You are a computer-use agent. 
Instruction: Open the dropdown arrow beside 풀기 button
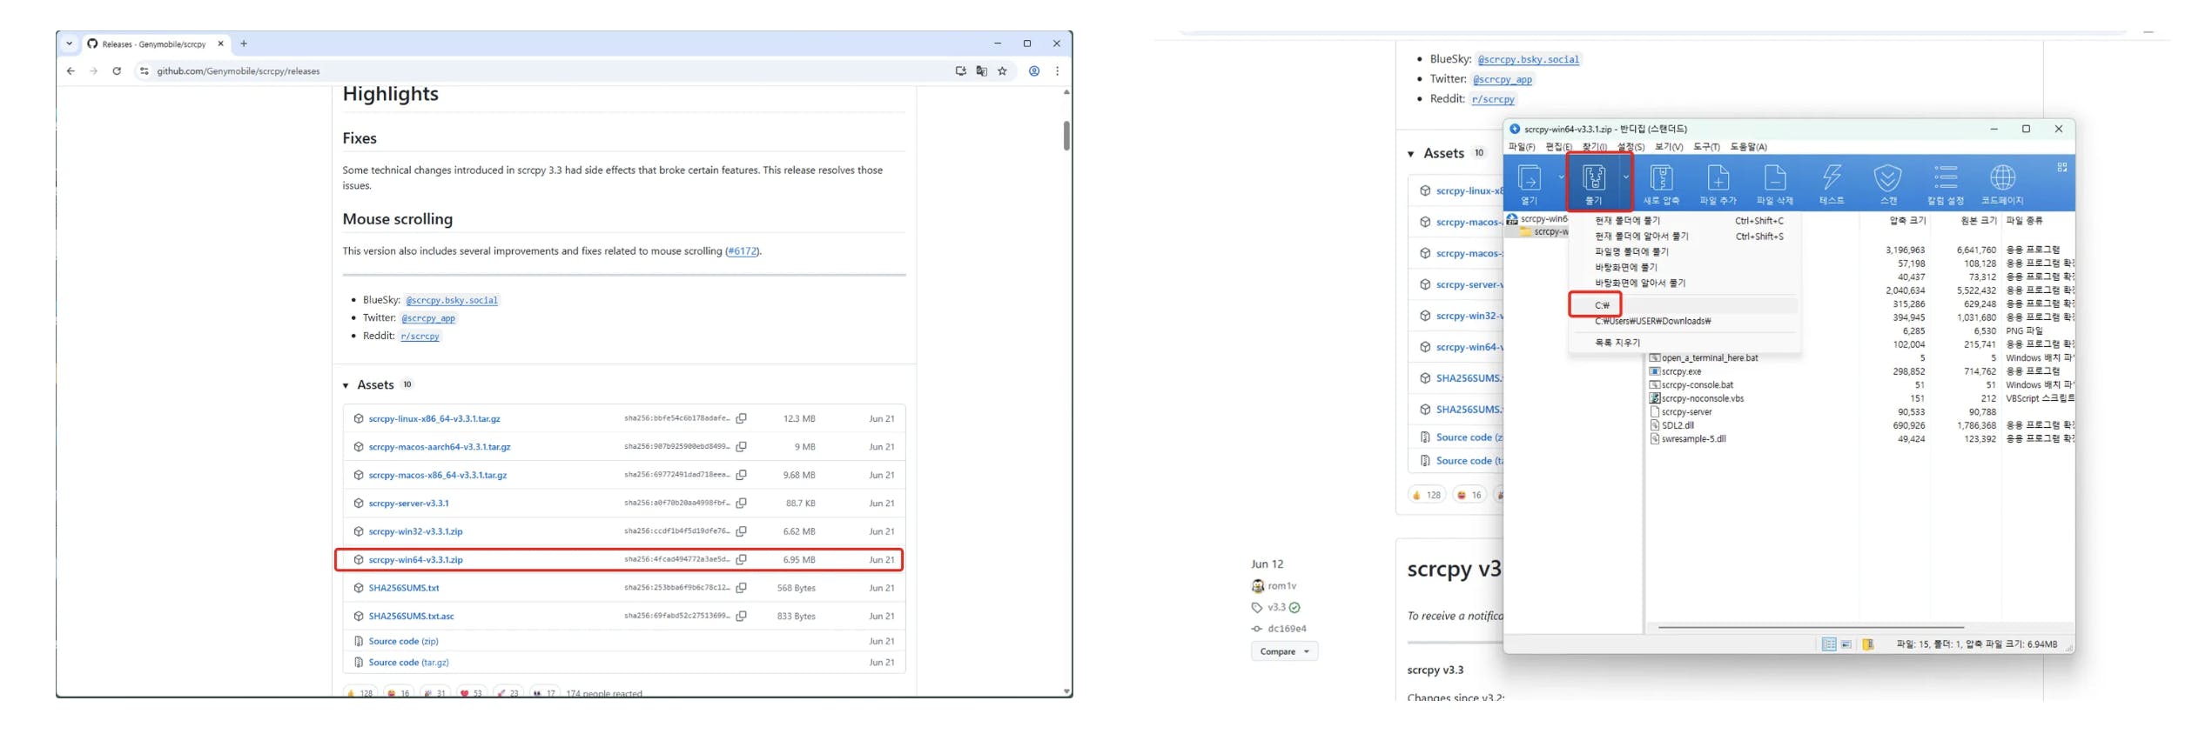tap(1624, 177)
